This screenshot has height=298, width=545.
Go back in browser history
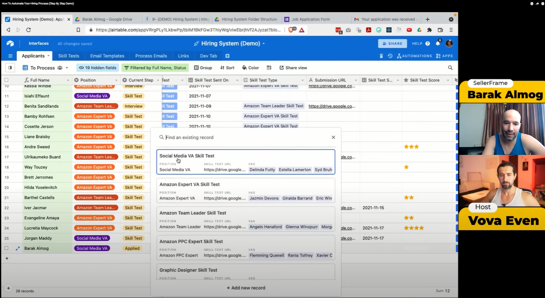8,30
